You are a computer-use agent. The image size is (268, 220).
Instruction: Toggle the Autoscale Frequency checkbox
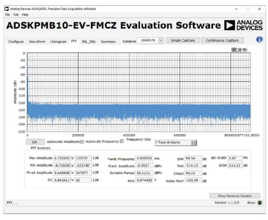click(122, 141)
